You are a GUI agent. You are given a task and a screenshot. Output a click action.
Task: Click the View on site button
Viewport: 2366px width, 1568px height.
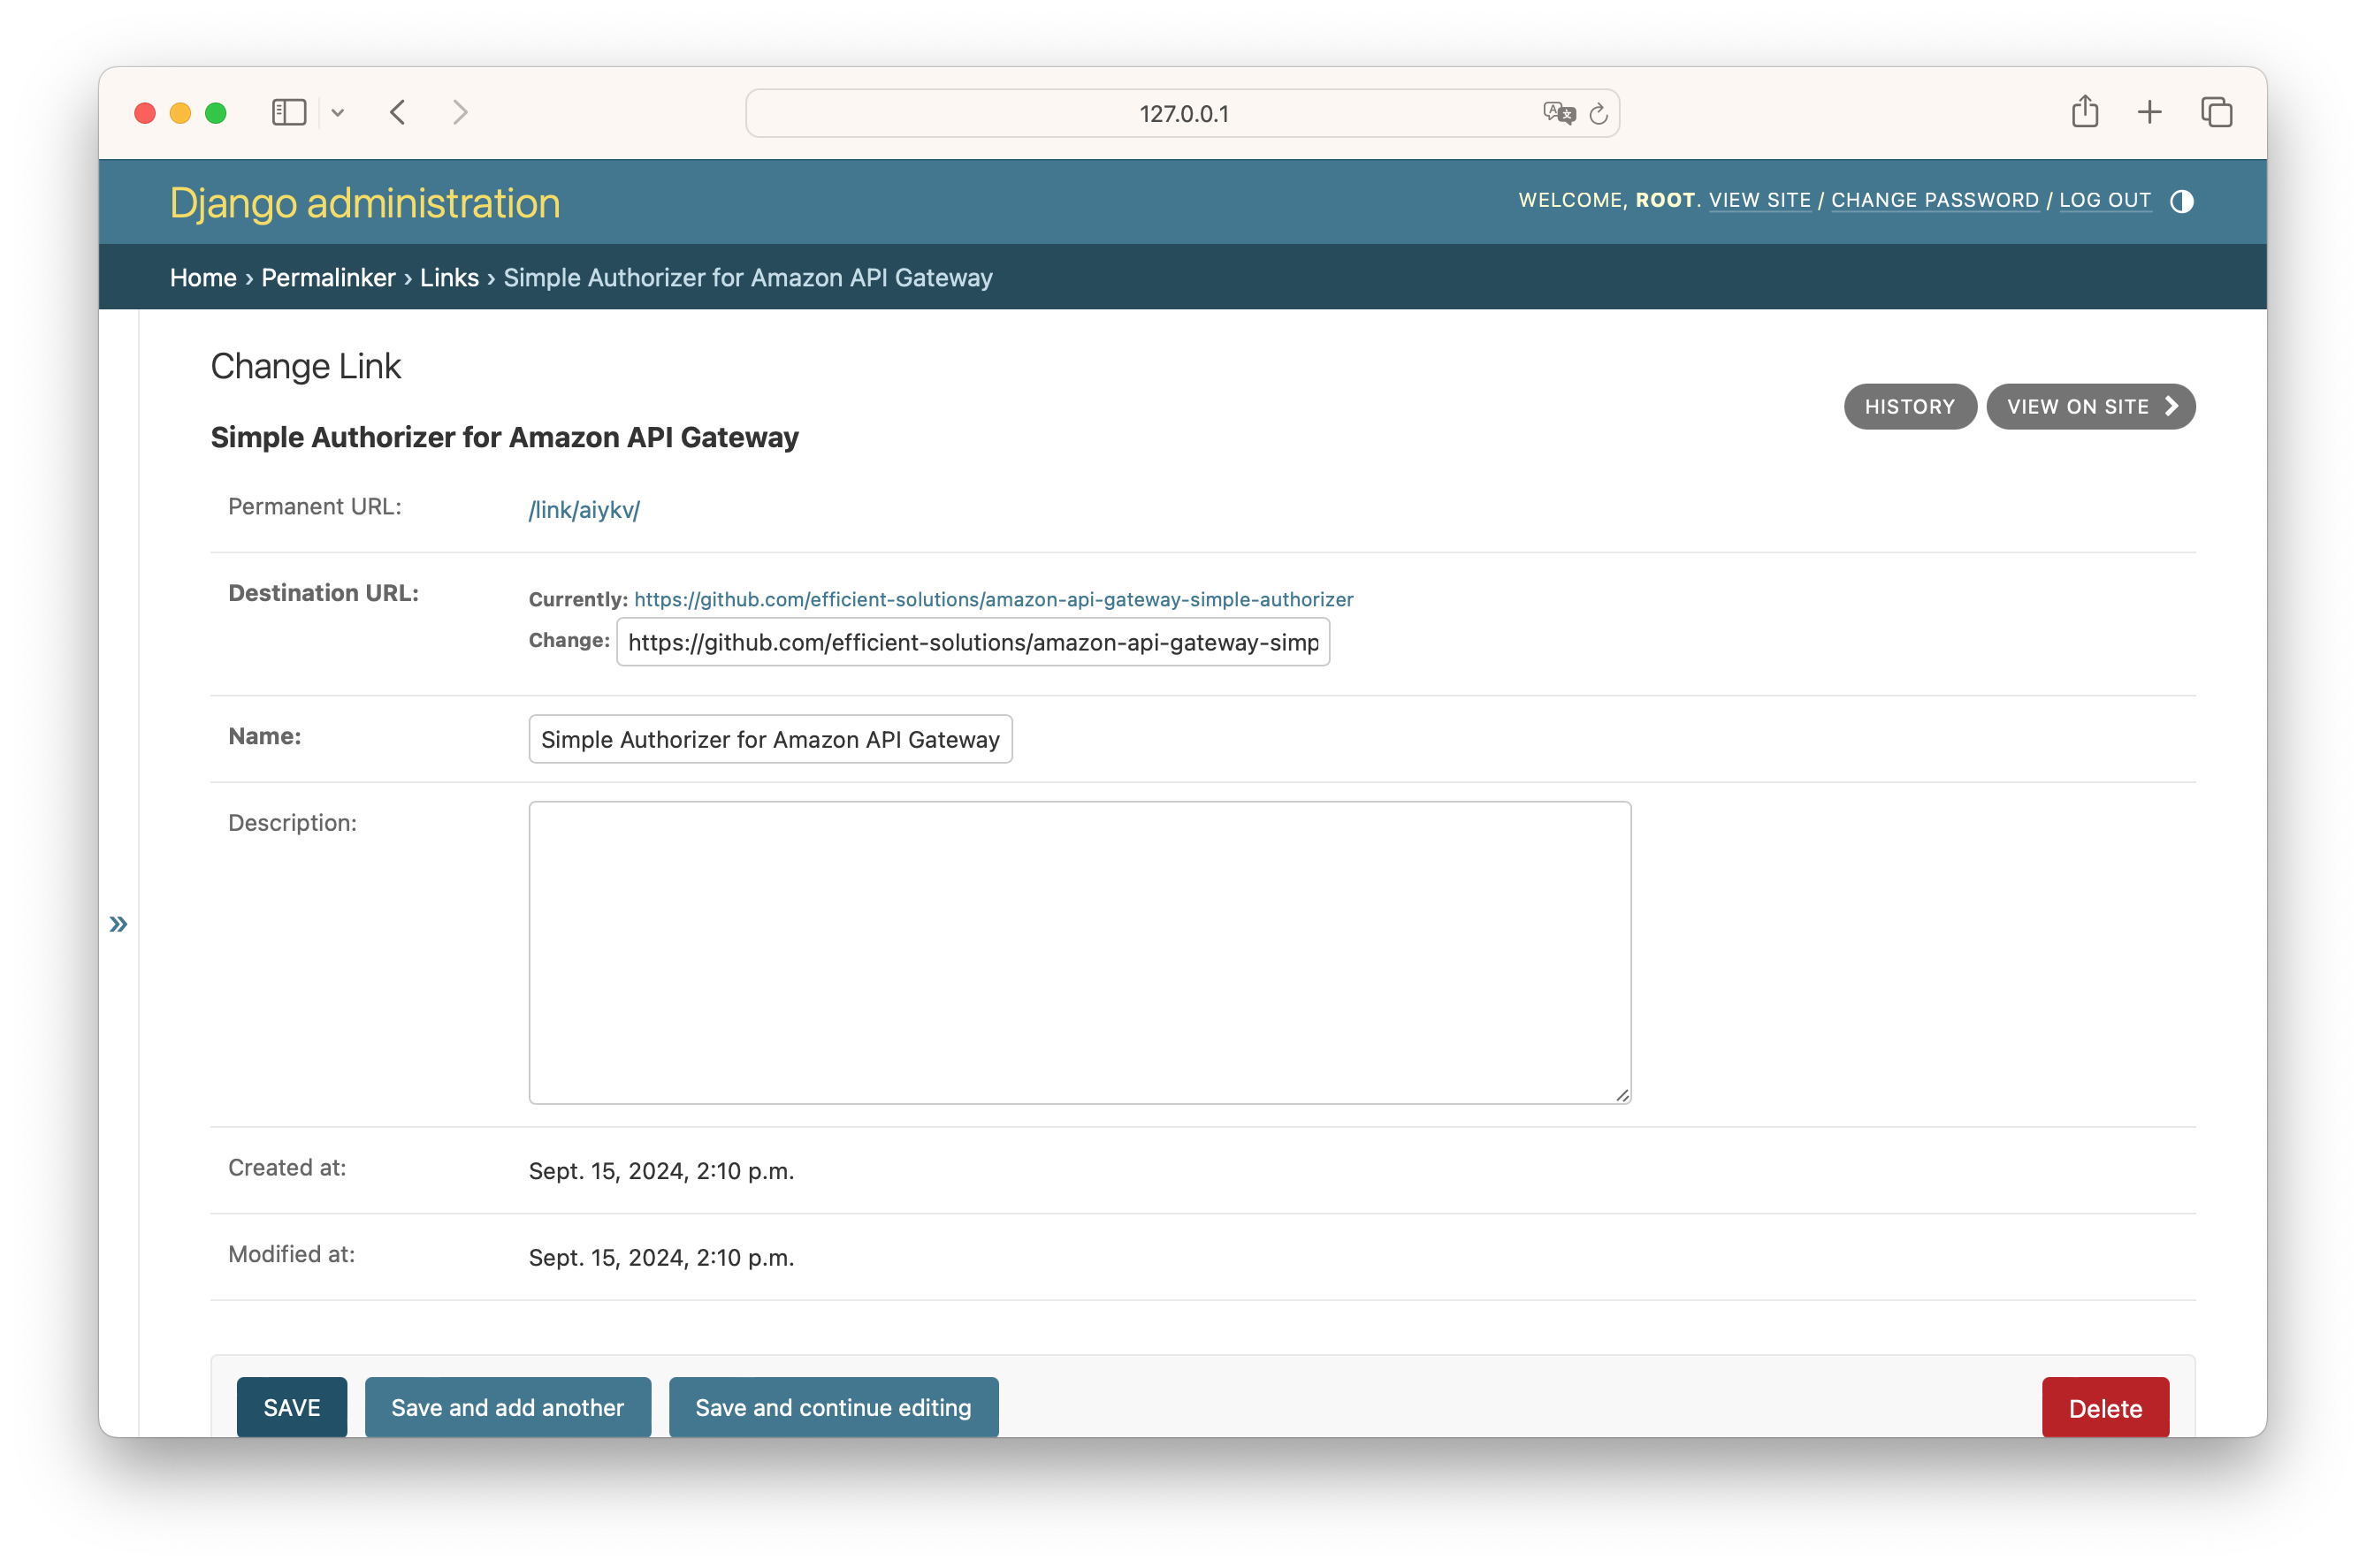[2090, 407]
